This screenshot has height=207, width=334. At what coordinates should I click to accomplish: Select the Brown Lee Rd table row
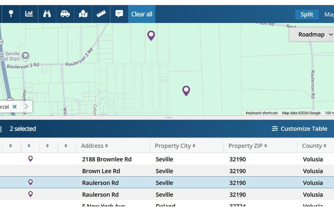(167, 171)
